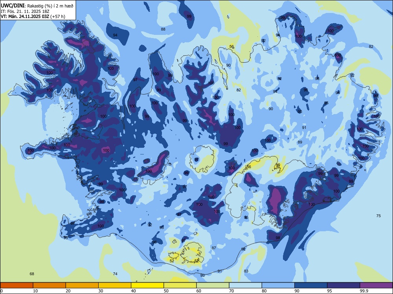
Task: Choose the 50–60 pale yellow legend swatch
Action: (180, 285)
